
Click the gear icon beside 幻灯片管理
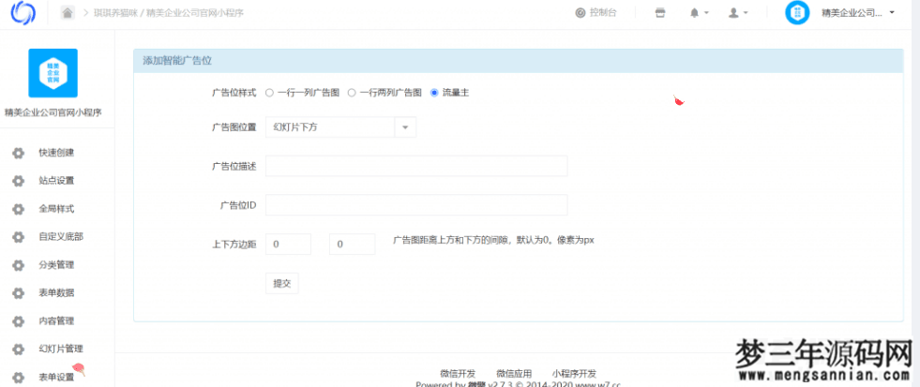click(x=18, y=349)
